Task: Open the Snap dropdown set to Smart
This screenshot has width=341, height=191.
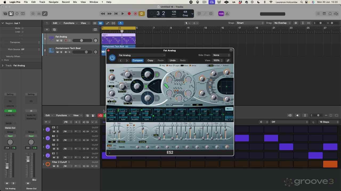Action: coord(250,23)
